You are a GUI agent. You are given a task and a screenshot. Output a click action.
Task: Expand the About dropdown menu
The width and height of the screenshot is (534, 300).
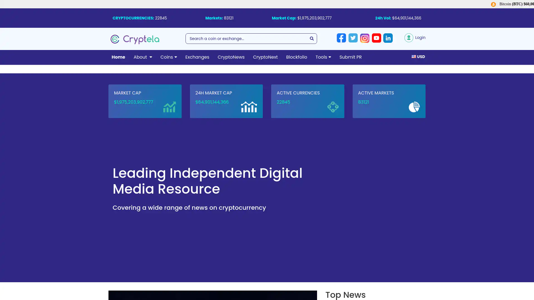143,57
